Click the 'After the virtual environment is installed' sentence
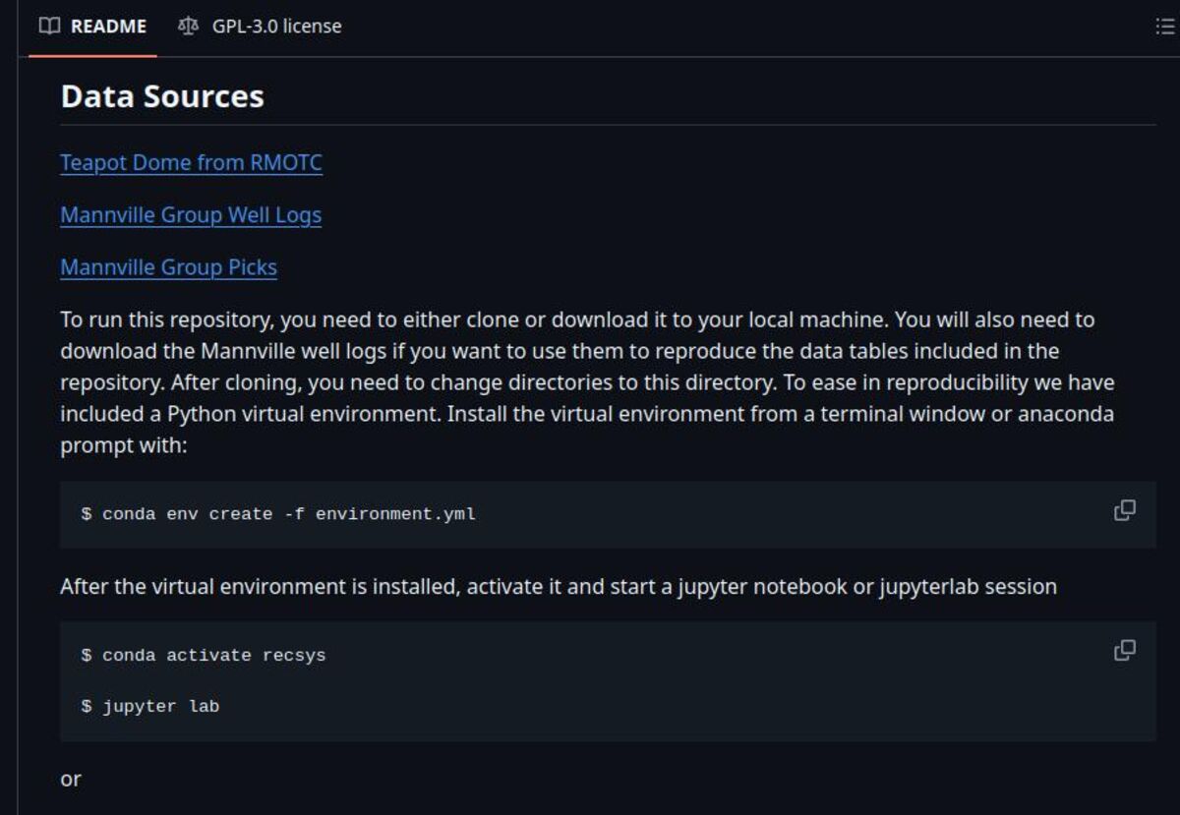Screen dimensions: 1180x815 point(559,587)
